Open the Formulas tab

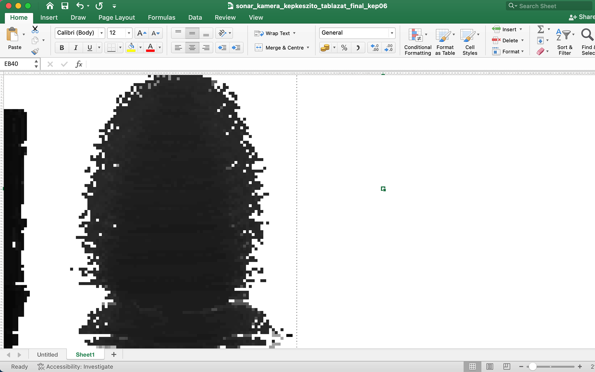click(x=161, y=18)
